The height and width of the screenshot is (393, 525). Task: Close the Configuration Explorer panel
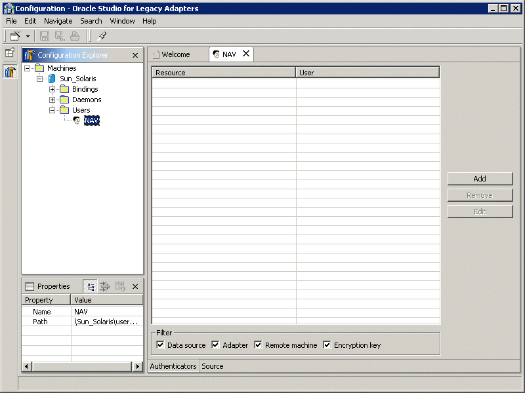[x=135, y=55]
